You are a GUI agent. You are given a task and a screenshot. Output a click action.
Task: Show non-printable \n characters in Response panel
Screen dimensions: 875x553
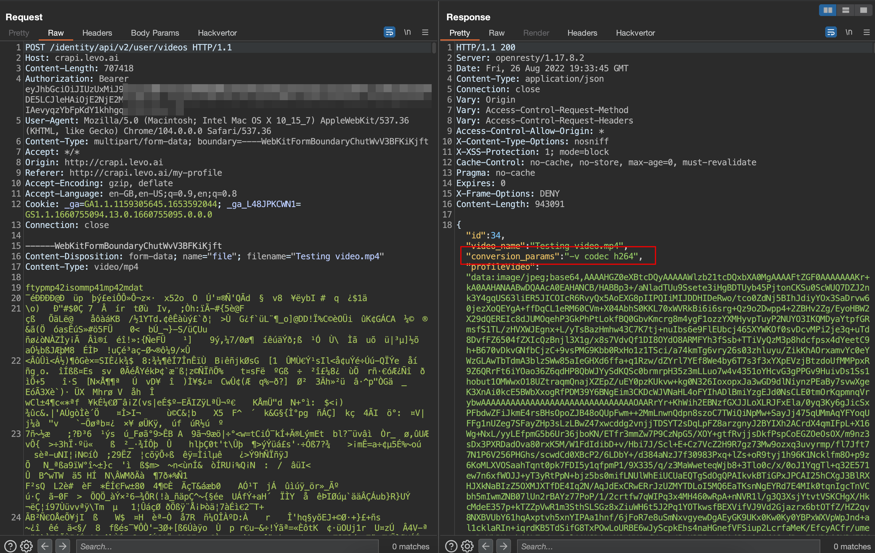(849, 32)
